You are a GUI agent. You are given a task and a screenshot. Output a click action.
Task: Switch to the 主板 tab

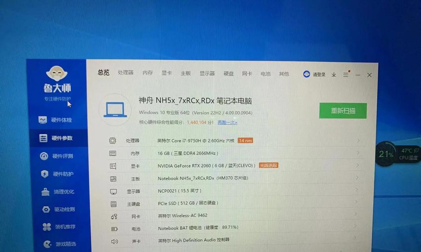(185, 73)
